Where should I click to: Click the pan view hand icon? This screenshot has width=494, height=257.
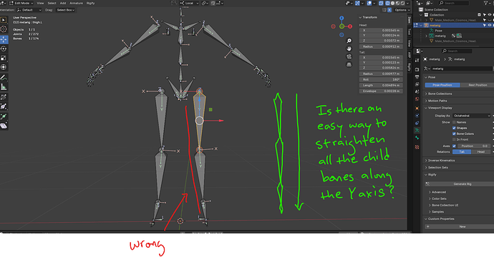point(349,49)
